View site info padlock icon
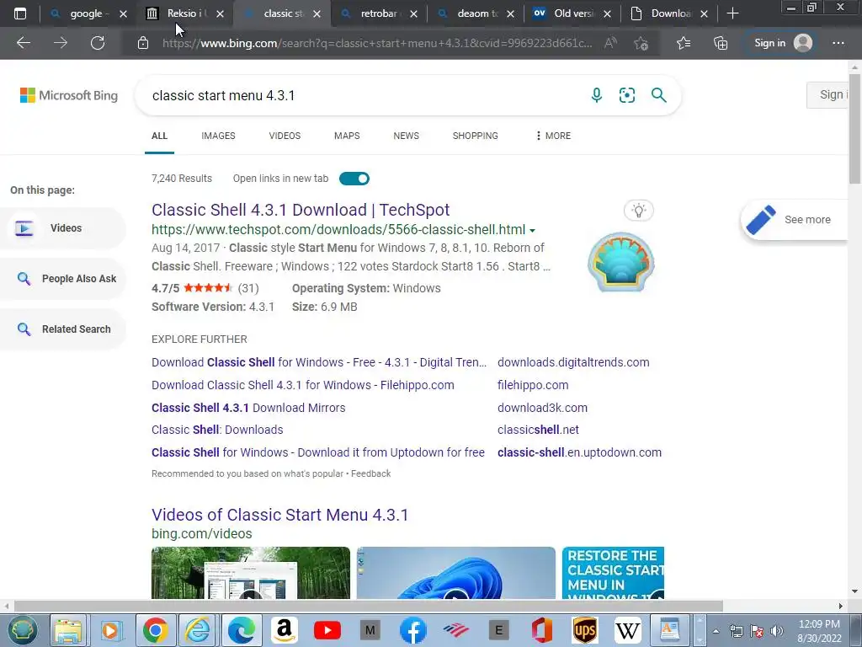Image resolution: width=862 pixels, height=647 pixels. pyautogui.click(x=143, y=43)
